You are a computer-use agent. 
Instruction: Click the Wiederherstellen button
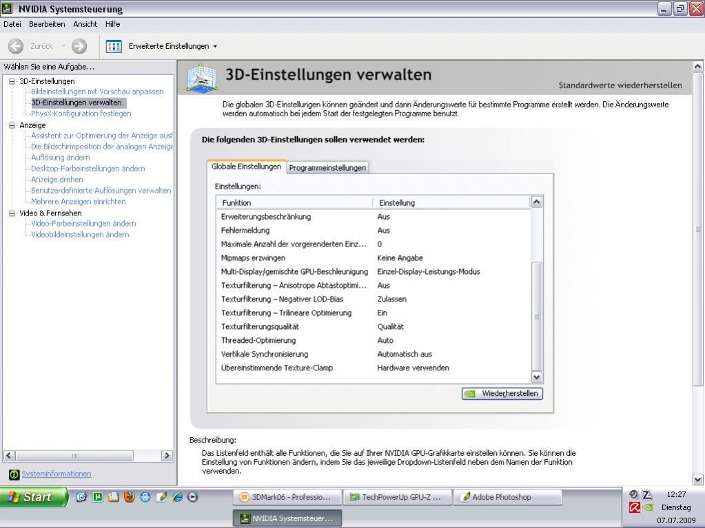[502, 393]
